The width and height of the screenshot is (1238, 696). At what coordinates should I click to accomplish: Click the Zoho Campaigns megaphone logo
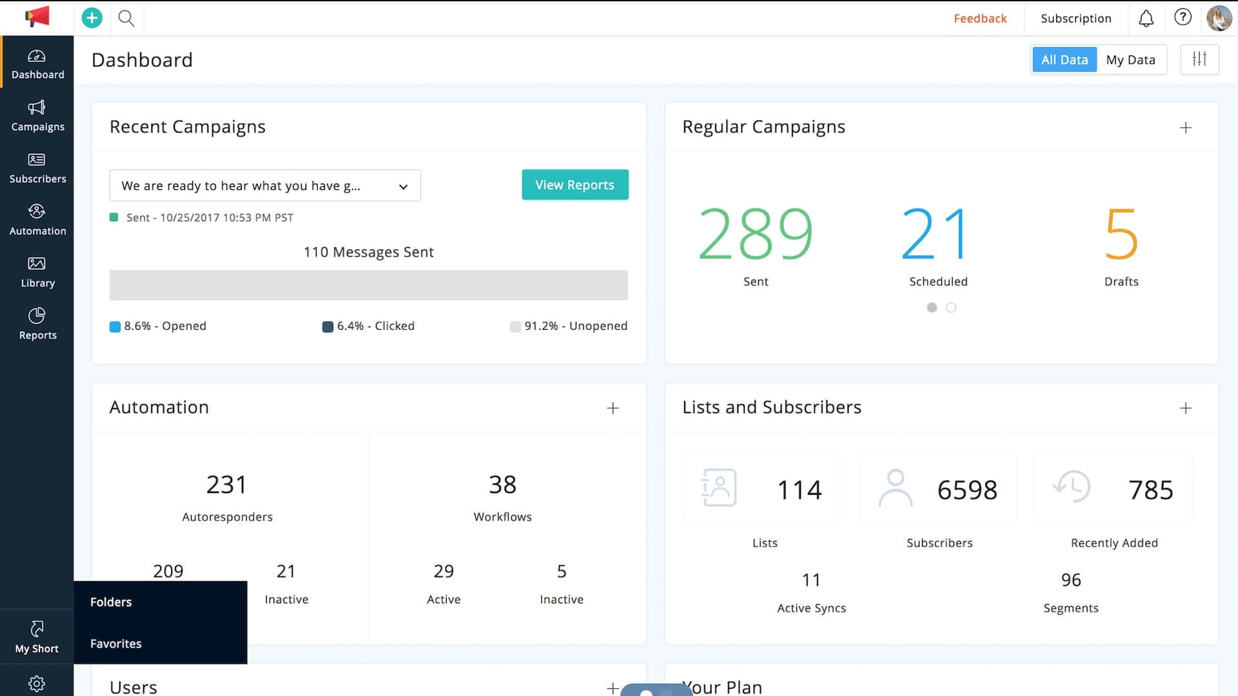point(37,17)
